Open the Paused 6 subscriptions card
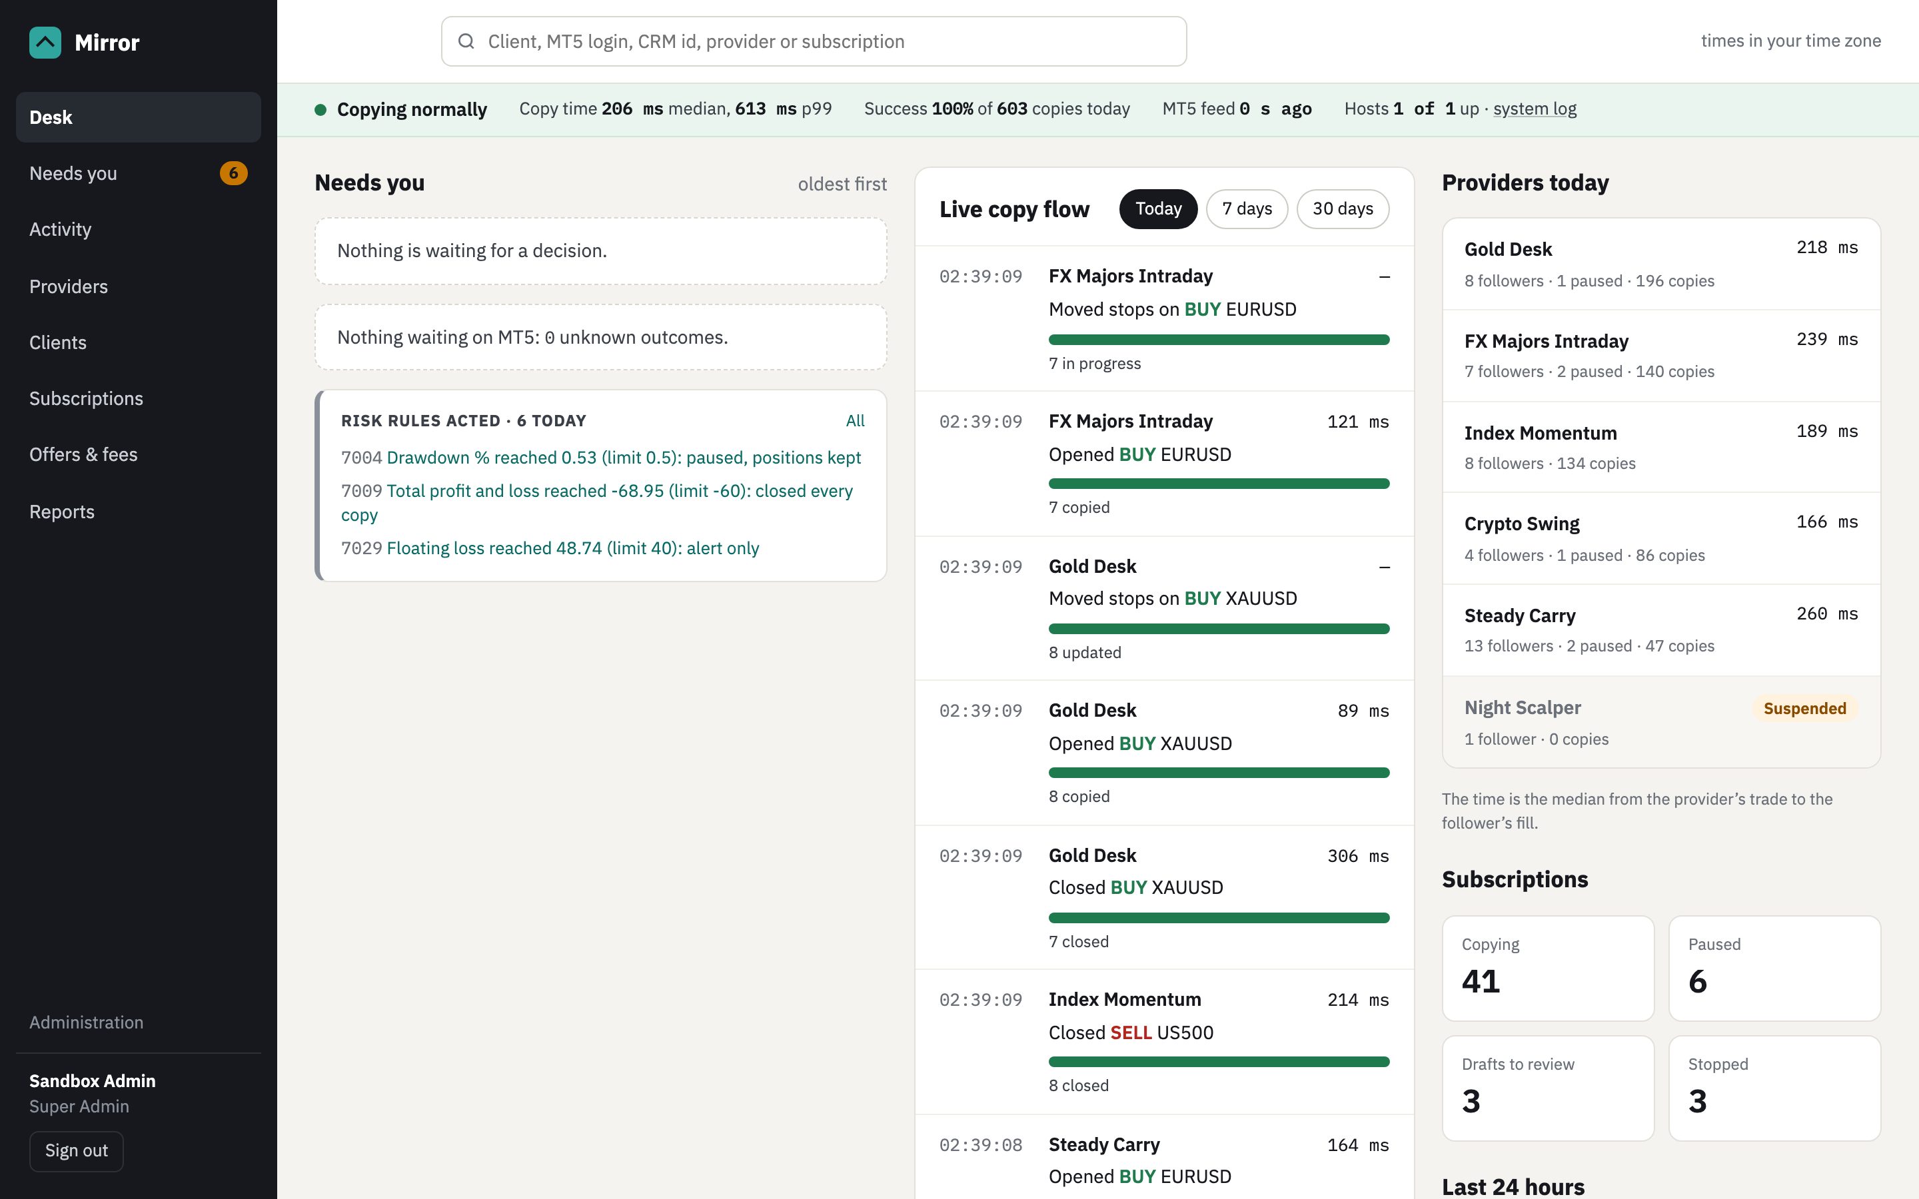This screenshot has height=1199, width=1919. coord(1774,969)
